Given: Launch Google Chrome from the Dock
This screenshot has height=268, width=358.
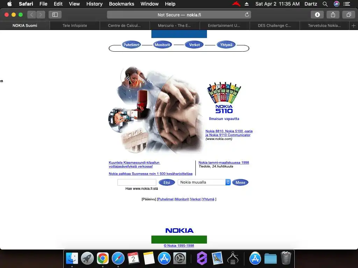Looking at the screenshot, I should 103,258.
